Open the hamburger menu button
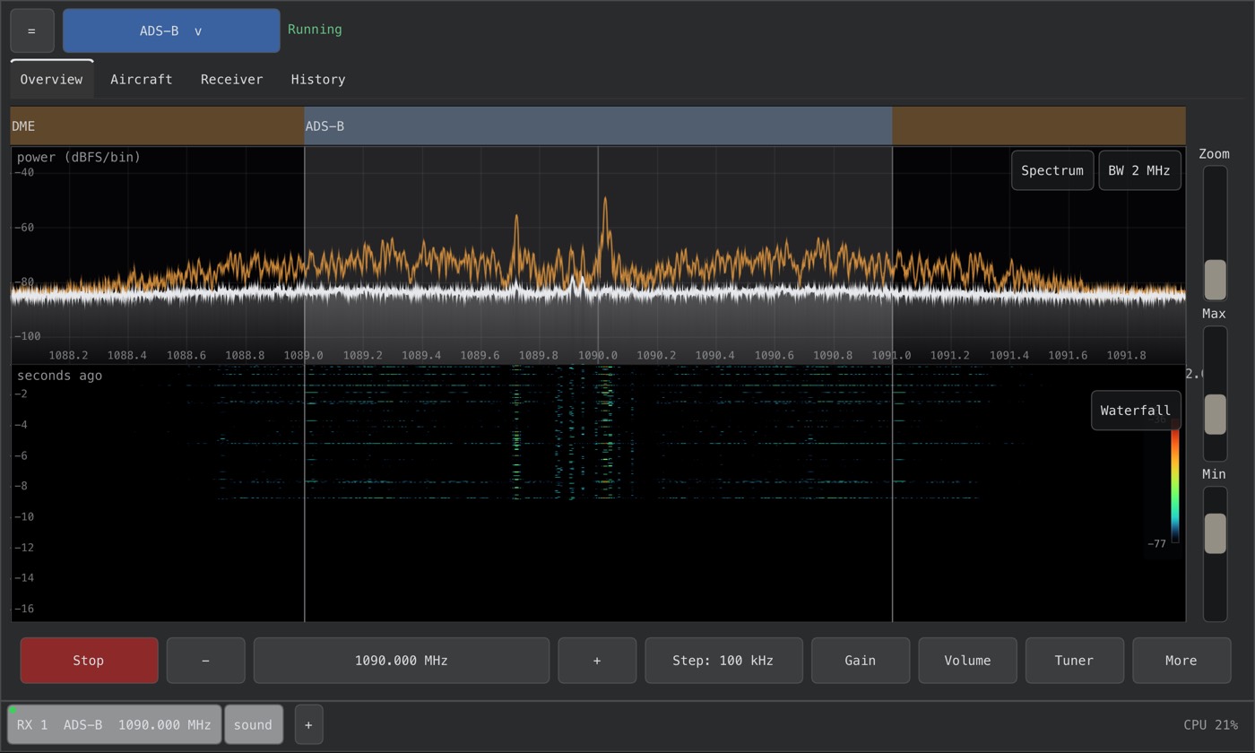This screenshot has width=1255, height=753. tap(32, 30)
